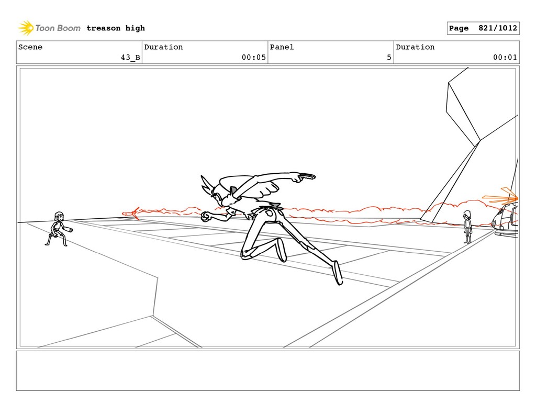This screenshot has height=415, width=536.
Task: Click the empty notes box below the panel
Action: [267, 371]
